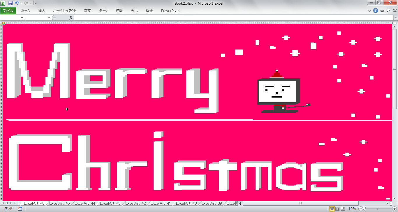The width and height of the screenshot is (398, 212).
Task: Click the workbook window restore icon in ribbon row
Action: [x=388, y=11]
